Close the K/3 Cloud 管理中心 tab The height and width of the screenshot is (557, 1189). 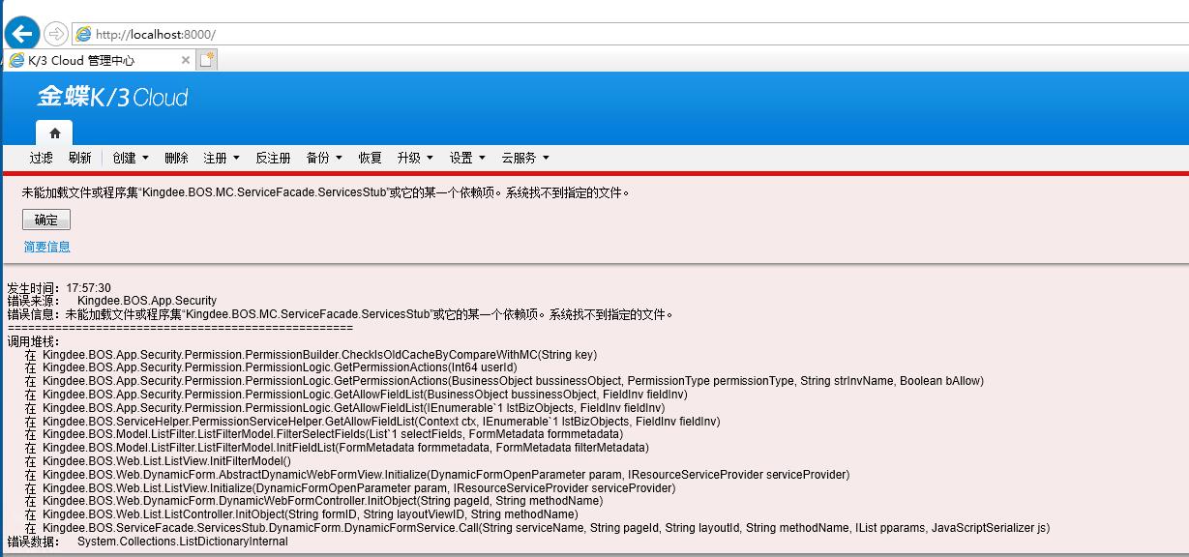(x=187, y=60)
